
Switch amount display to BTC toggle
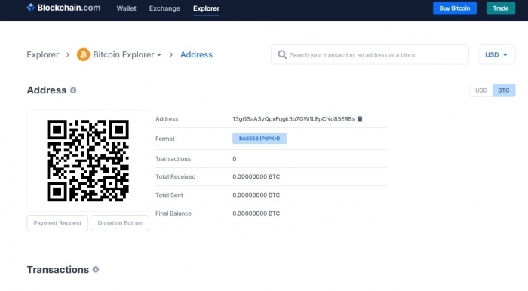pos(504,90)
